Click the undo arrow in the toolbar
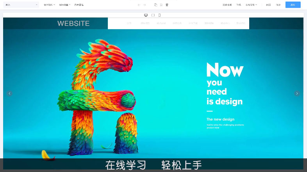Screen dimensions: 307x172 tap(139, 5)
